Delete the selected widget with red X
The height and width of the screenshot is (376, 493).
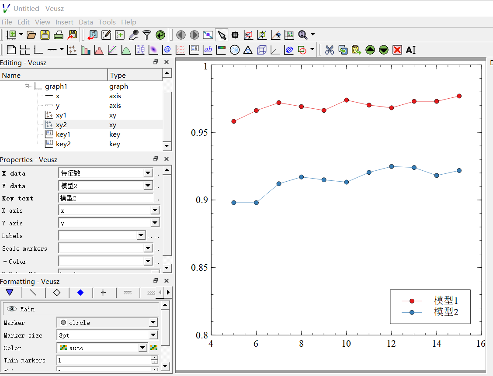[x=397, y=50]
